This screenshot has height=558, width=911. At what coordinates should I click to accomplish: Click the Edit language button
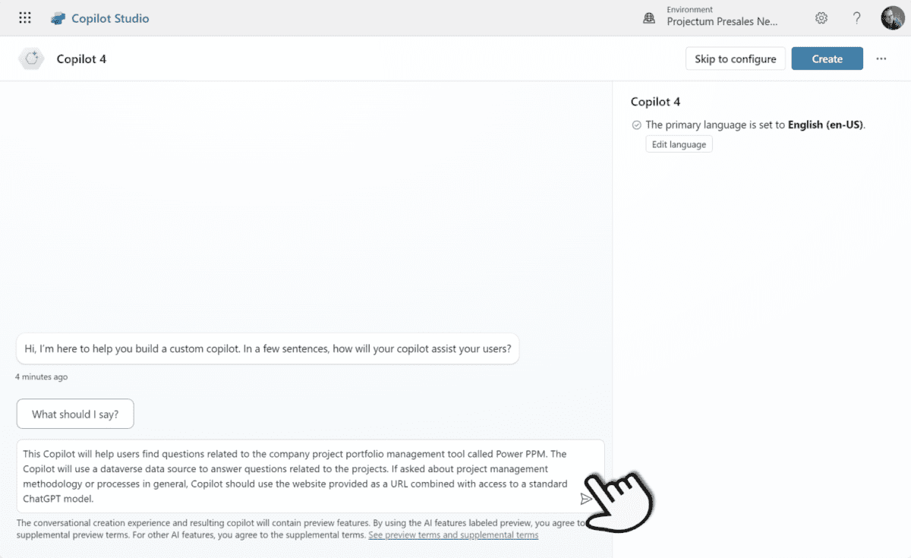pos(678,143)
